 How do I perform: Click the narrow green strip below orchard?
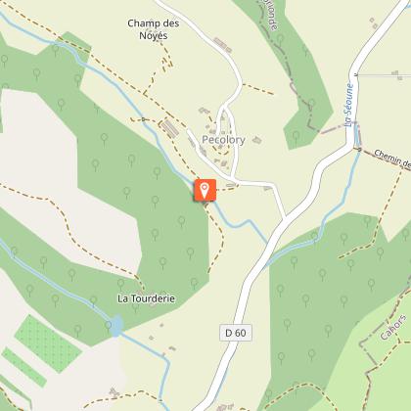[x=24, y=367]
